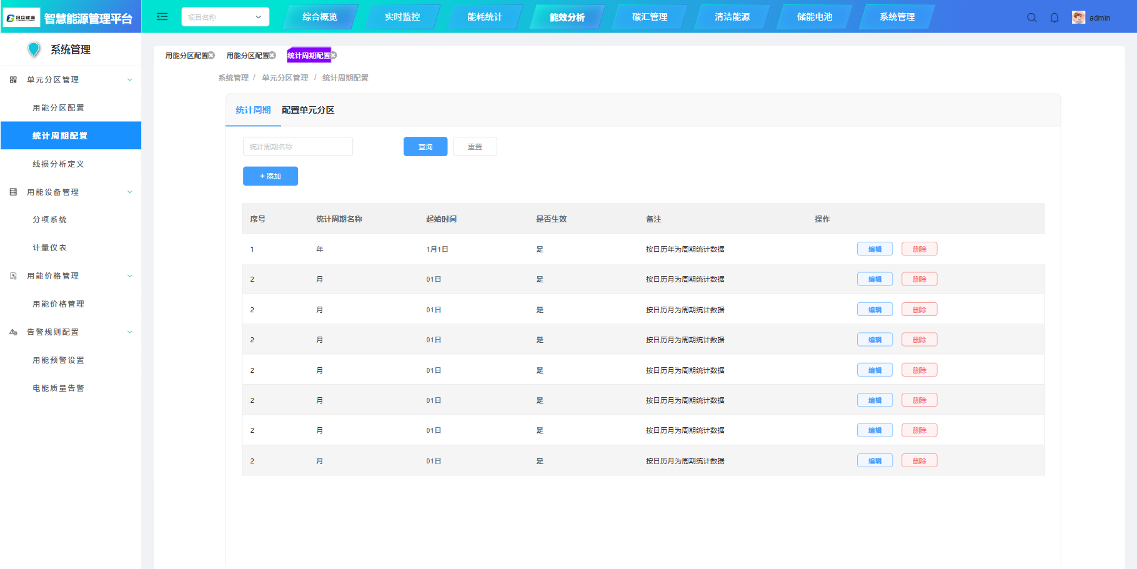The width and height of the screenshot is (1137, 569).
Task: Focus the 统计周期名称 input field
Action: coord(297,147)
